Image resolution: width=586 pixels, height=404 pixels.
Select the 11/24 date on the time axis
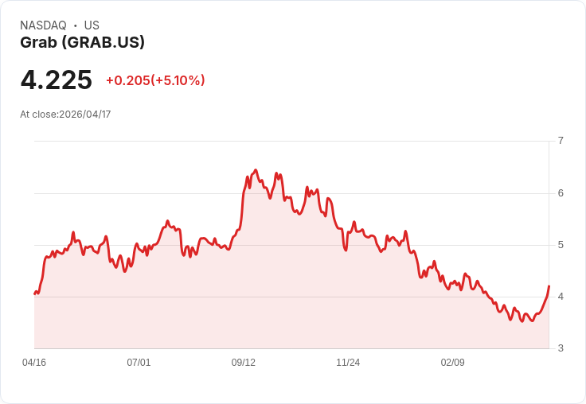pyautogui.click(x=348, y=363)
